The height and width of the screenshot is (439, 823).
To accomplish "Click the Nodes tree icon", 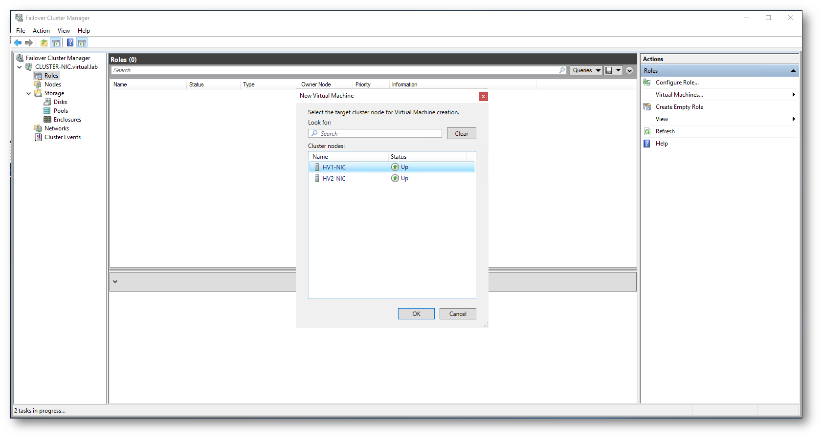I will (38, 84).
